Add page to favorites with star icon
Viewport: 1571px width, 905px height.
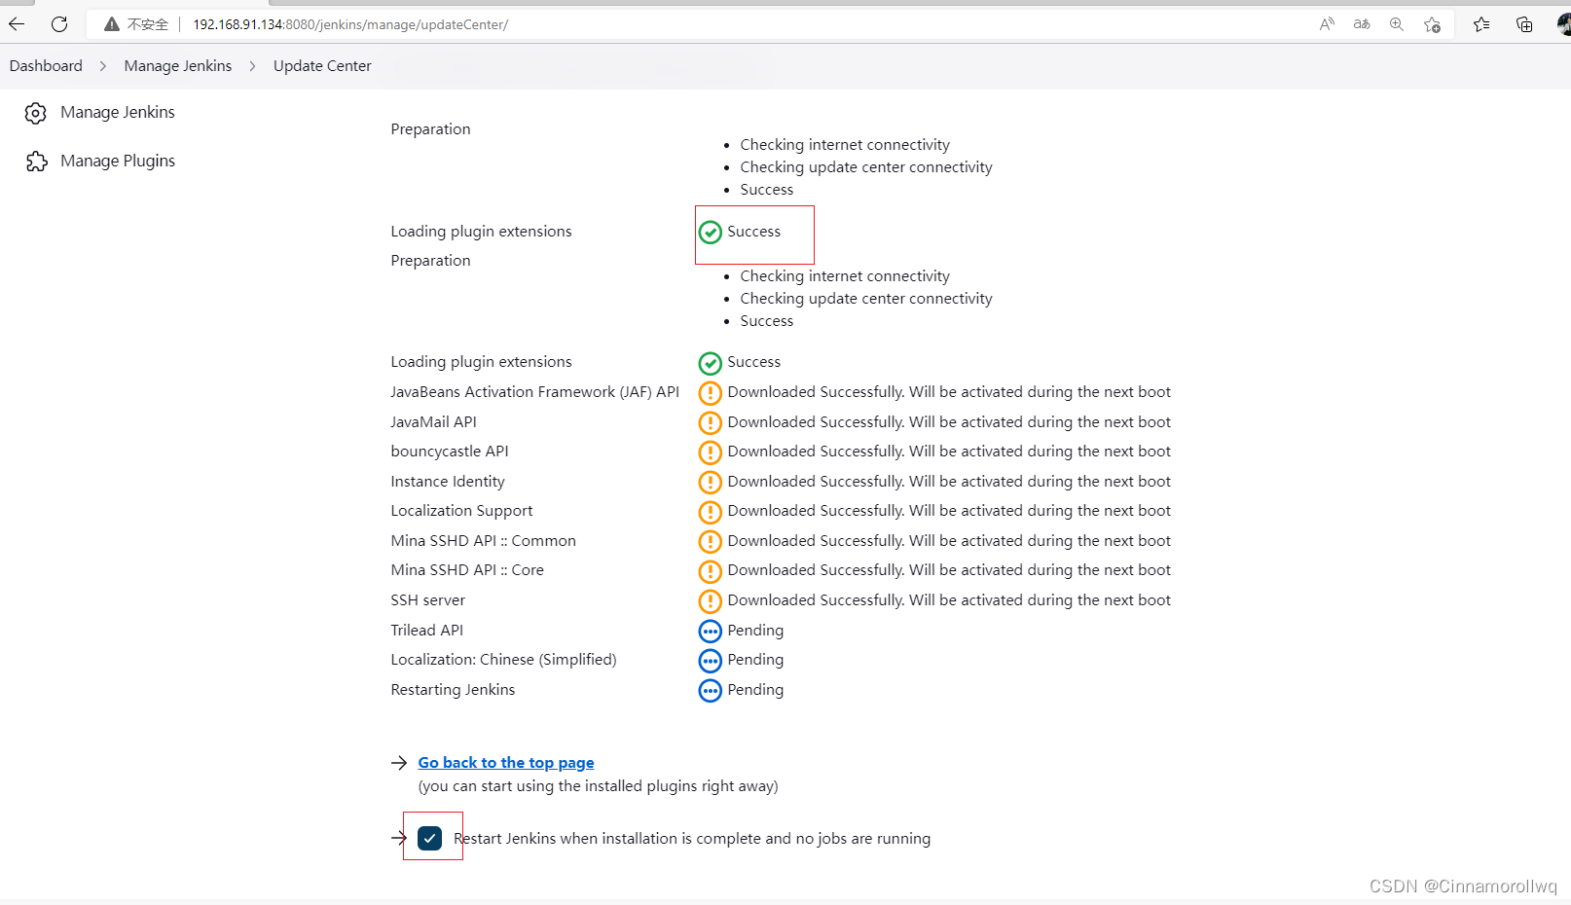[x=1431, y=24]
